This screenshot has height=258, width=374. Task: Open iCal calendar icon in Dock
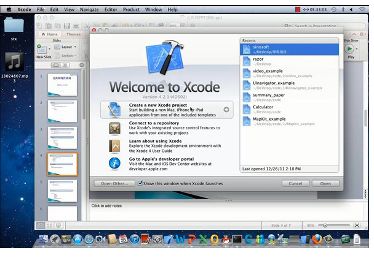pyautogui.click(x=123, y=239)
